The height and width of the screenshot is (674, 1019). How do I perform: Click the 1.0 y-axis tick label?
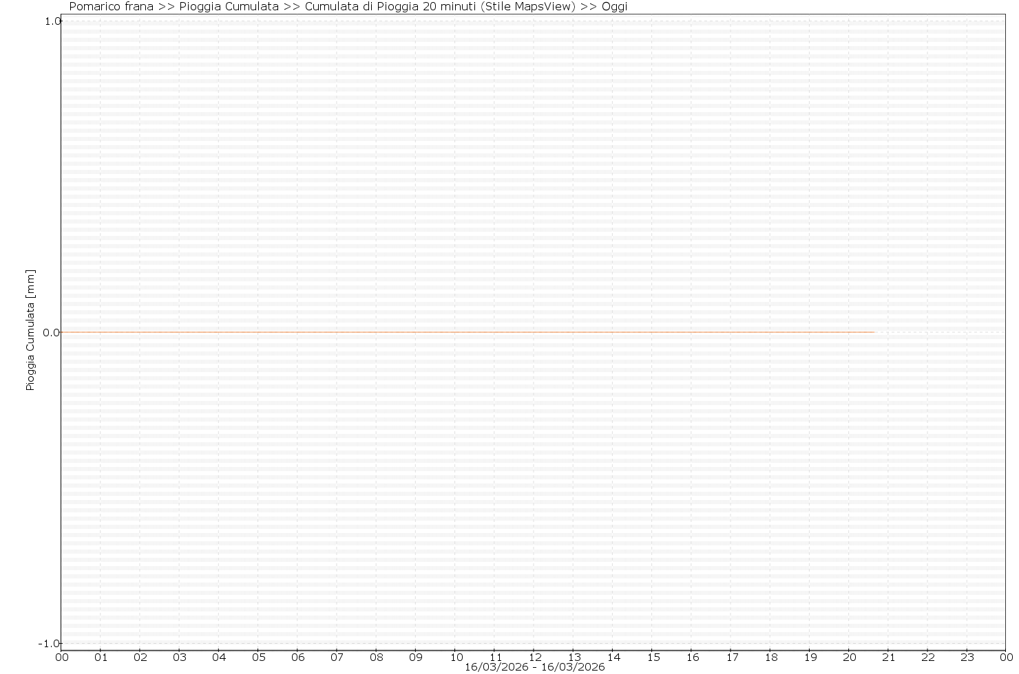pyautogui.click(x=52, y=21)
